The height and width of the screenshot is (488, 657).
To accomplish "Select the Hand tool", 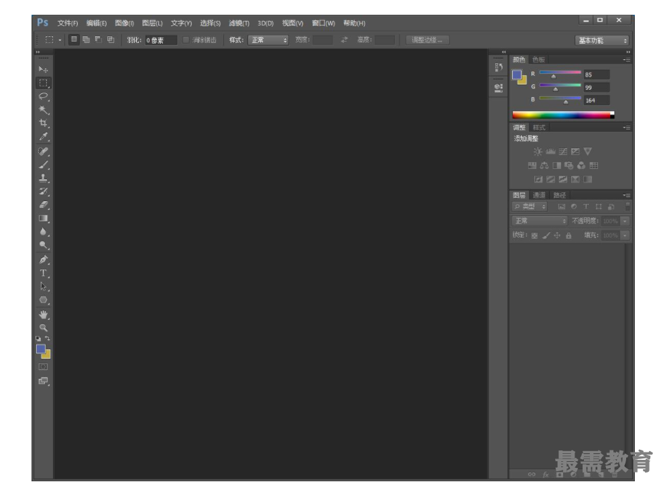I will [x=43, y=314].
